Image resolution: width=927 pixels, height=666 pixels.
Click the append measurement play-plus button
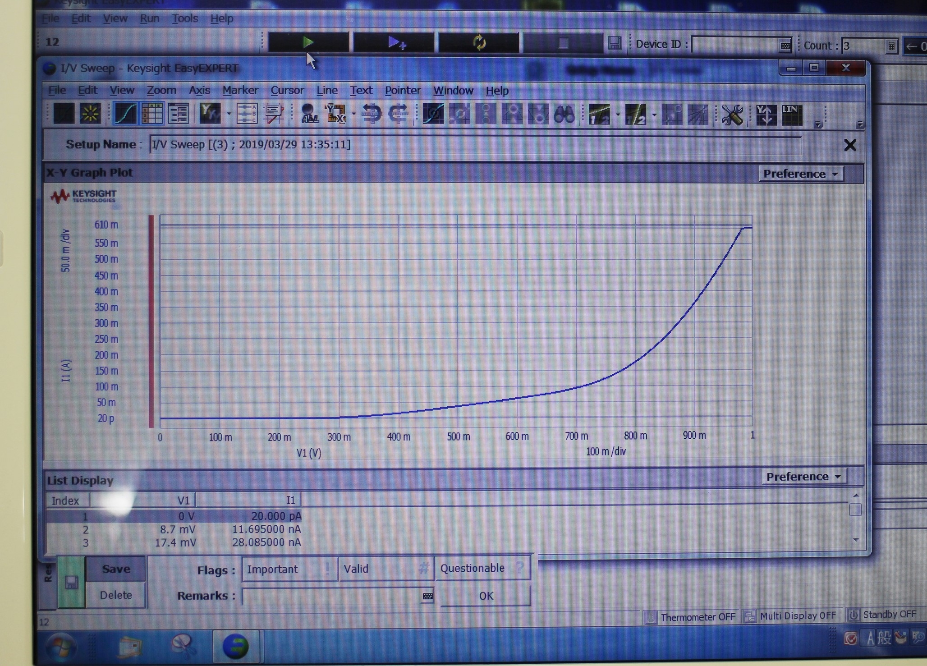click(x=395, y=43)
